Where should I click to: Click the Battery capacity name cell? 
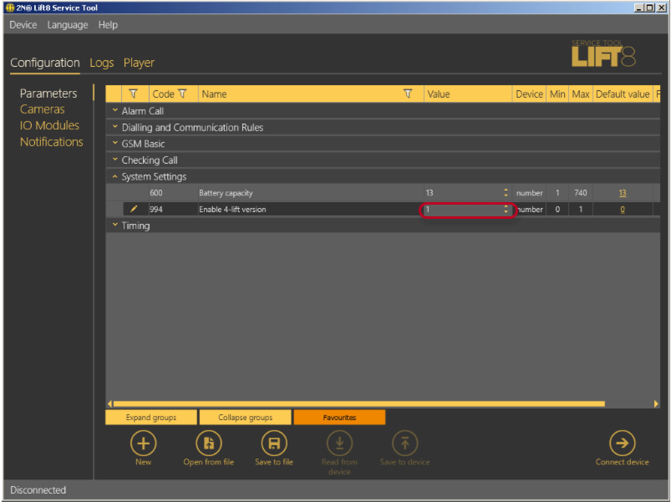310,193
